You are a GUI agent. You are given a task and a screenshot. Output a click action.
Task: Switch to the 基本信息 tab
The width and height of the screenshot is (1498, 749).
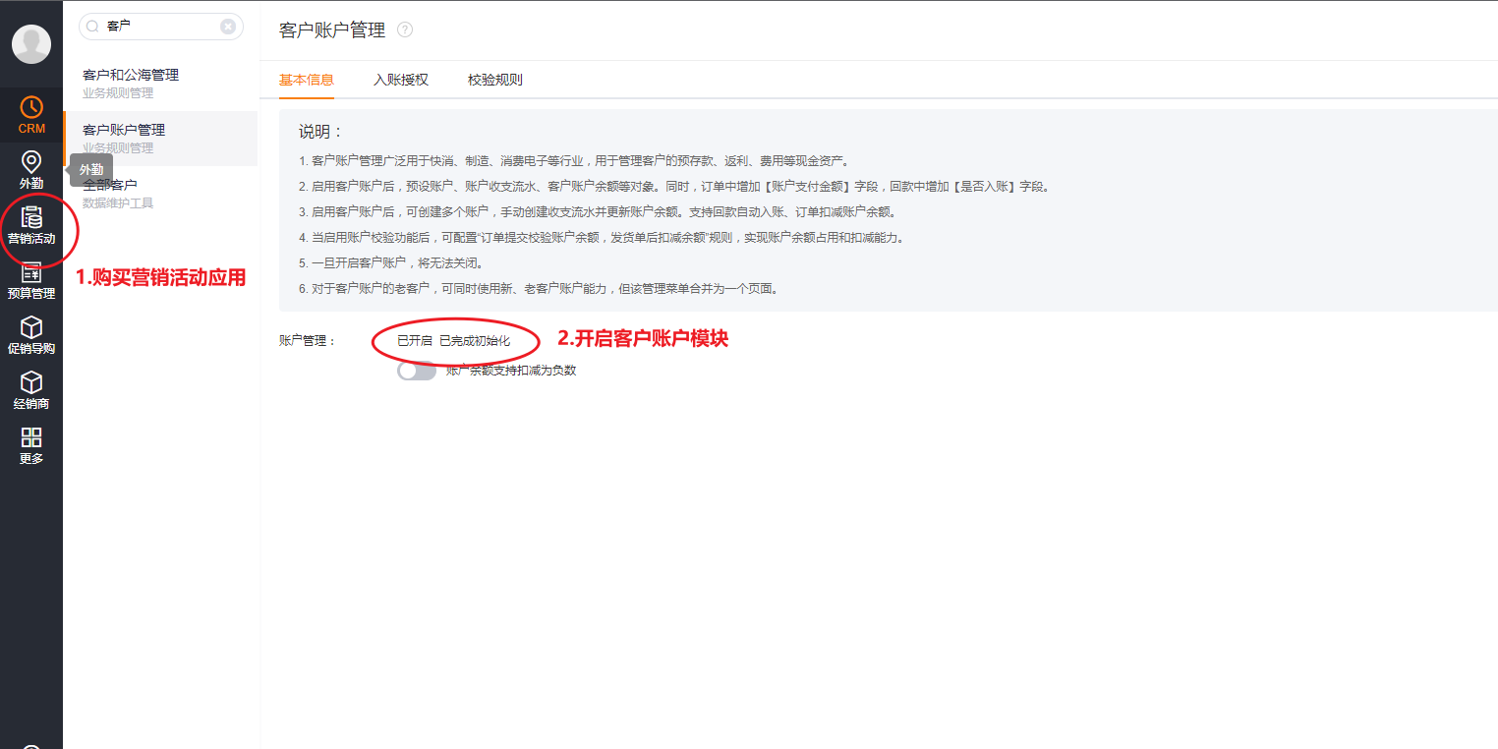tap(306, 80)
